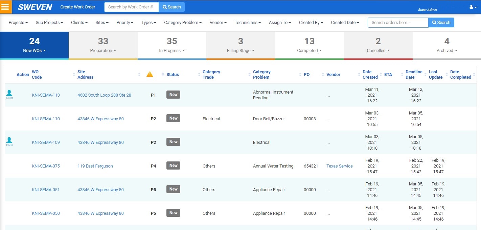Screen dimensions: 481x230
Task: Open address 4602 South Loop 288 Ste 28
Action: click(x=104, y=95)
